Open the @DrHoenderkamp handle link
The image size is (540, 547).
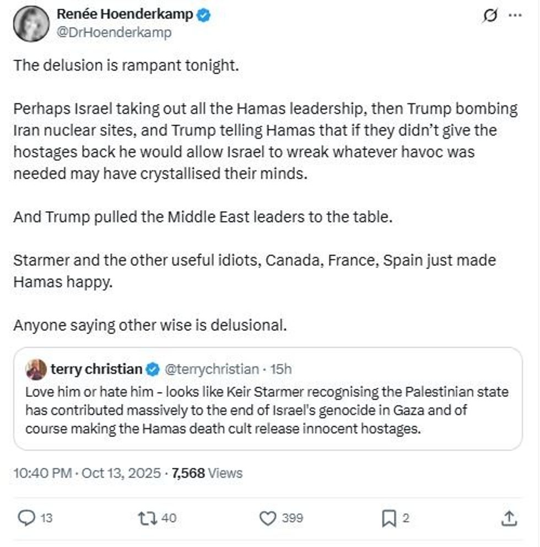click(115, 33)
